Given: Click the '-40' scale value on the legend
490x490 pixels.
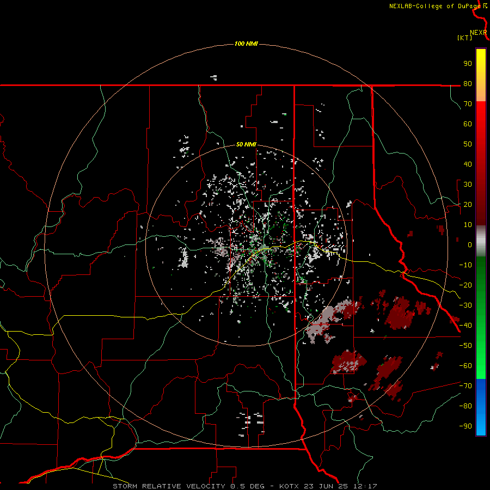Looking at the screenshot, I should pyautogui.click(x=465, y=326).
